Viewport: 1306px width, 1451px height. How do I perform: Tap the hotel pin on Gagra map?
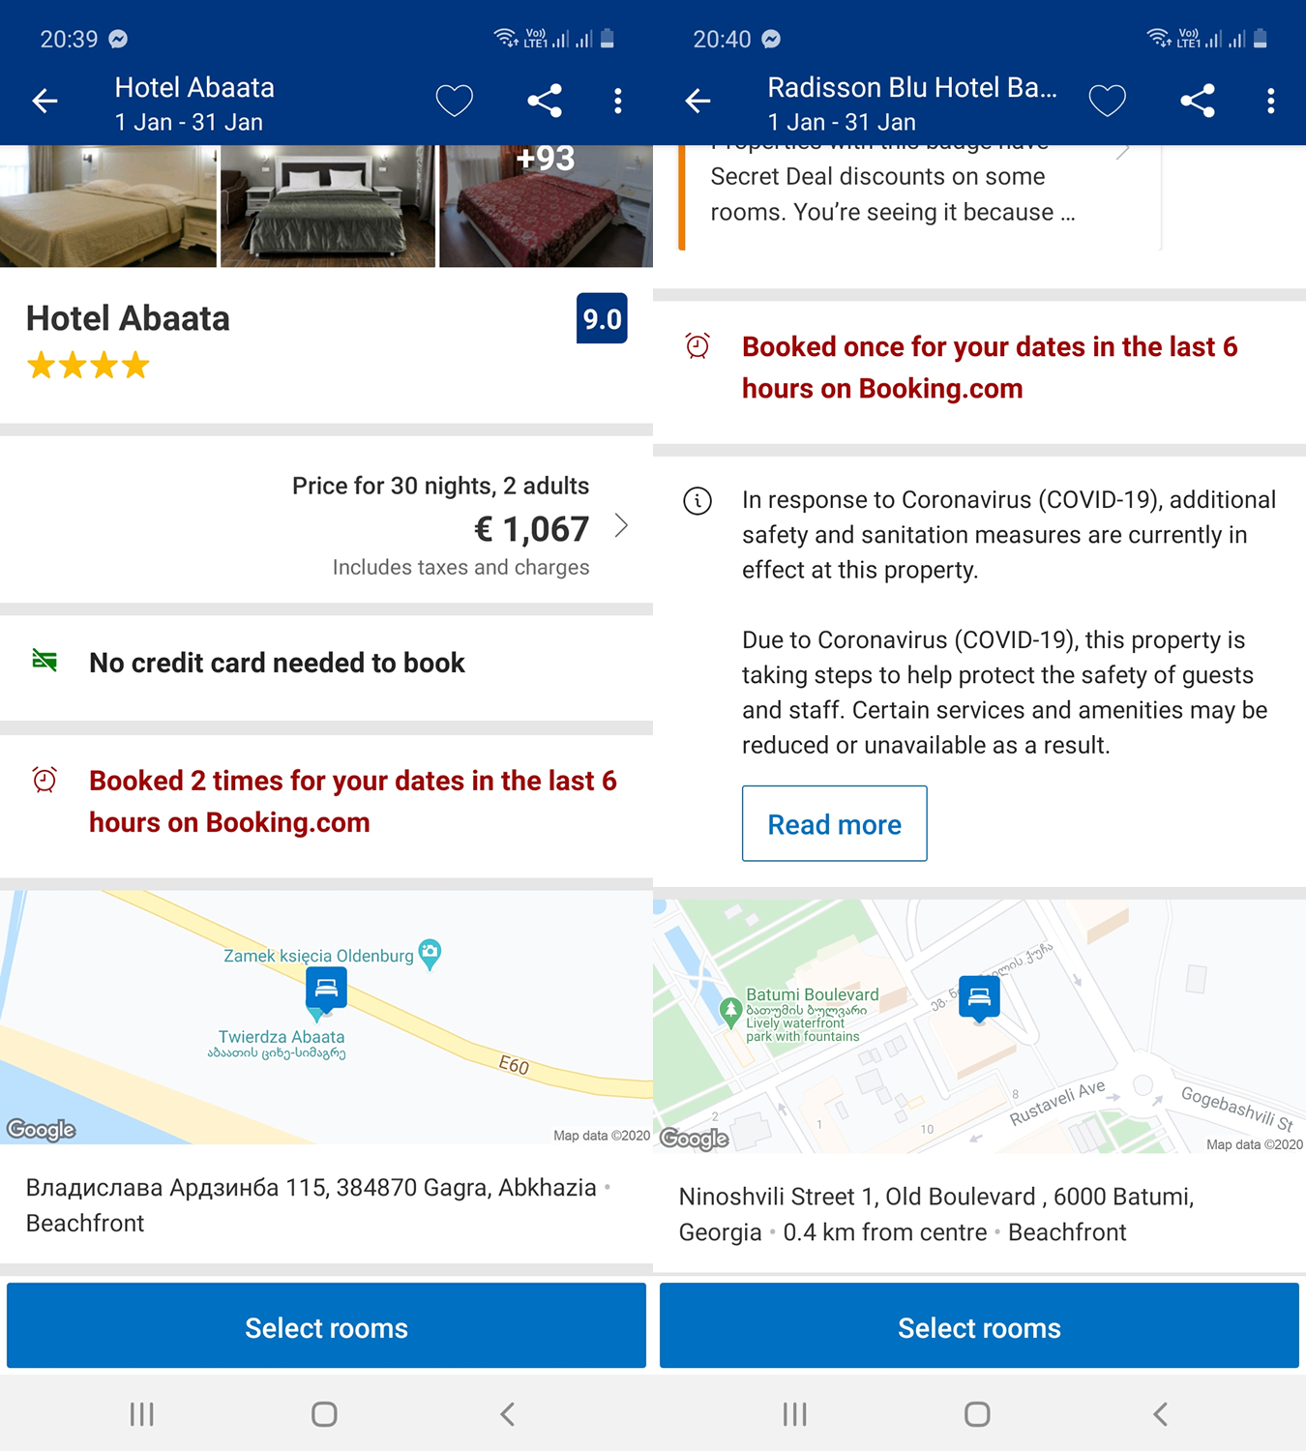326,989
